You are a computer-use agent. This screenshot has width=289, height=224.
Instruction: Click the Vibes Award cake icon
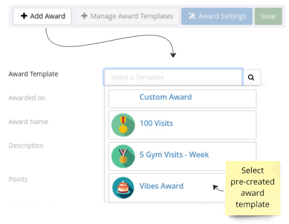[x=123, y=188]
